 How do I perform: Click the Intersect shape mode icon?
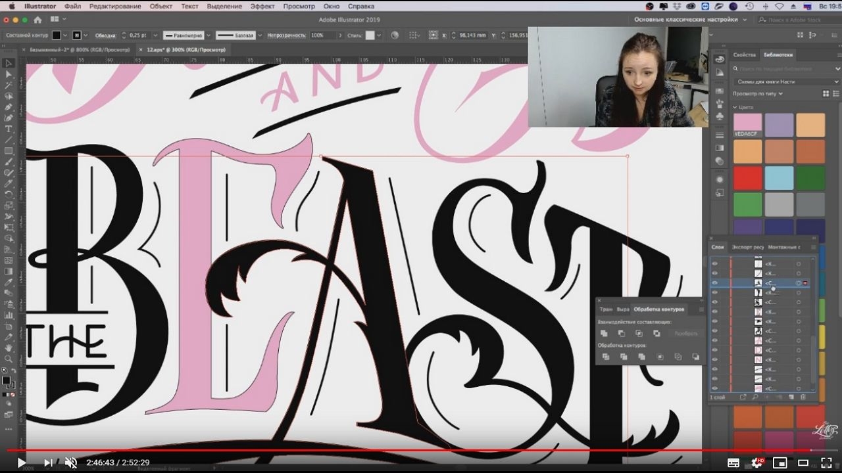click(x=639, y=334)
